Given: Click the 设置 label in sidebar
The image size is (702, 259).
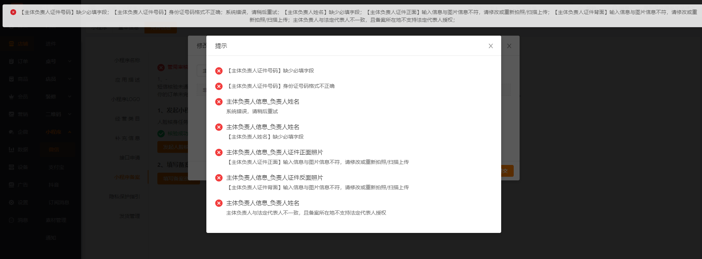Looking at the screenshot, I should click(x=23, y=202).
